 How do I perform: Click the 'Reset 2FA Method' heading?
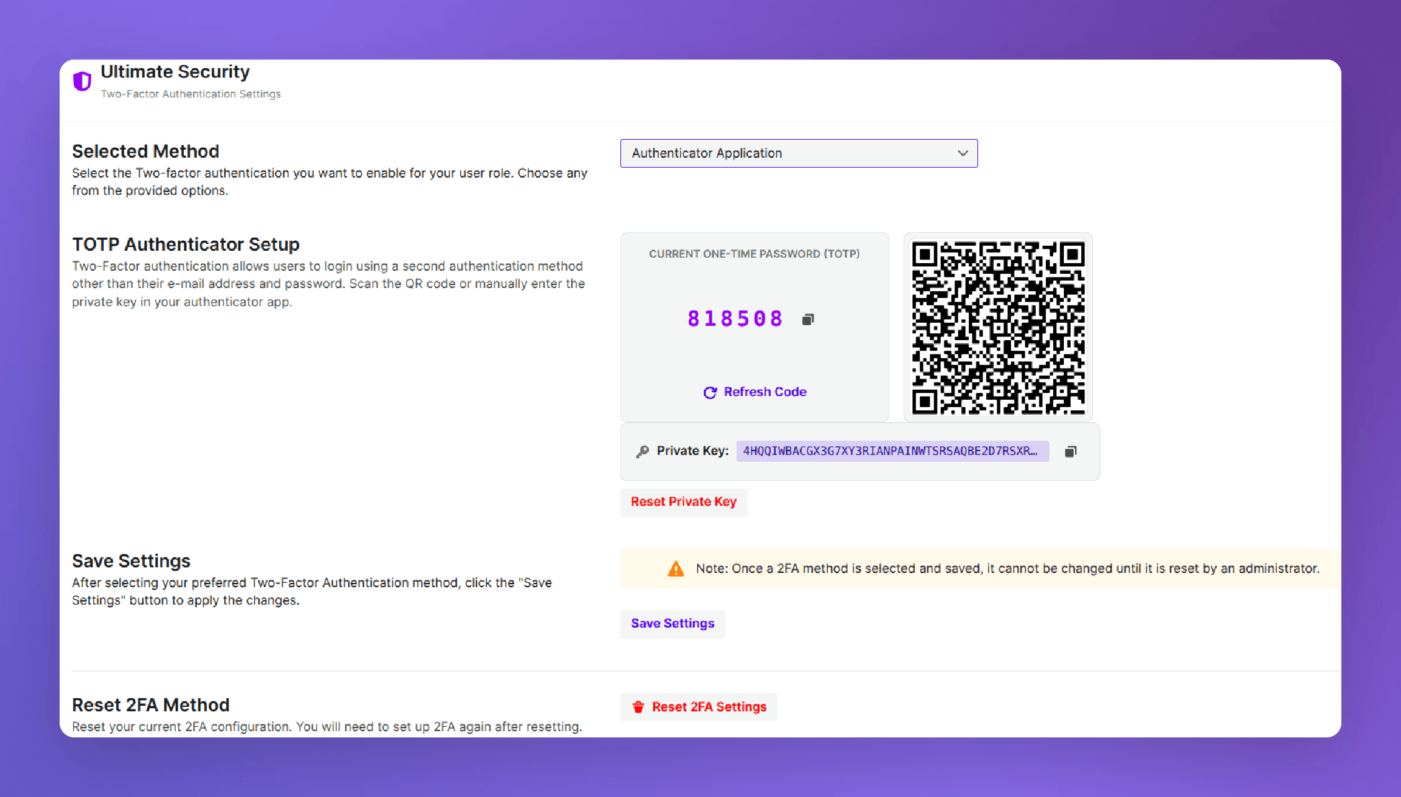coord(151,705)
